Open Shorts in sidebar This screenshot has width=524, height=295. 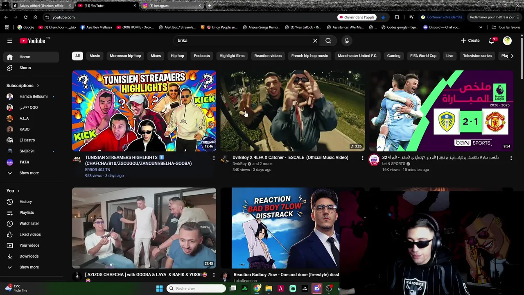[31, 68]
